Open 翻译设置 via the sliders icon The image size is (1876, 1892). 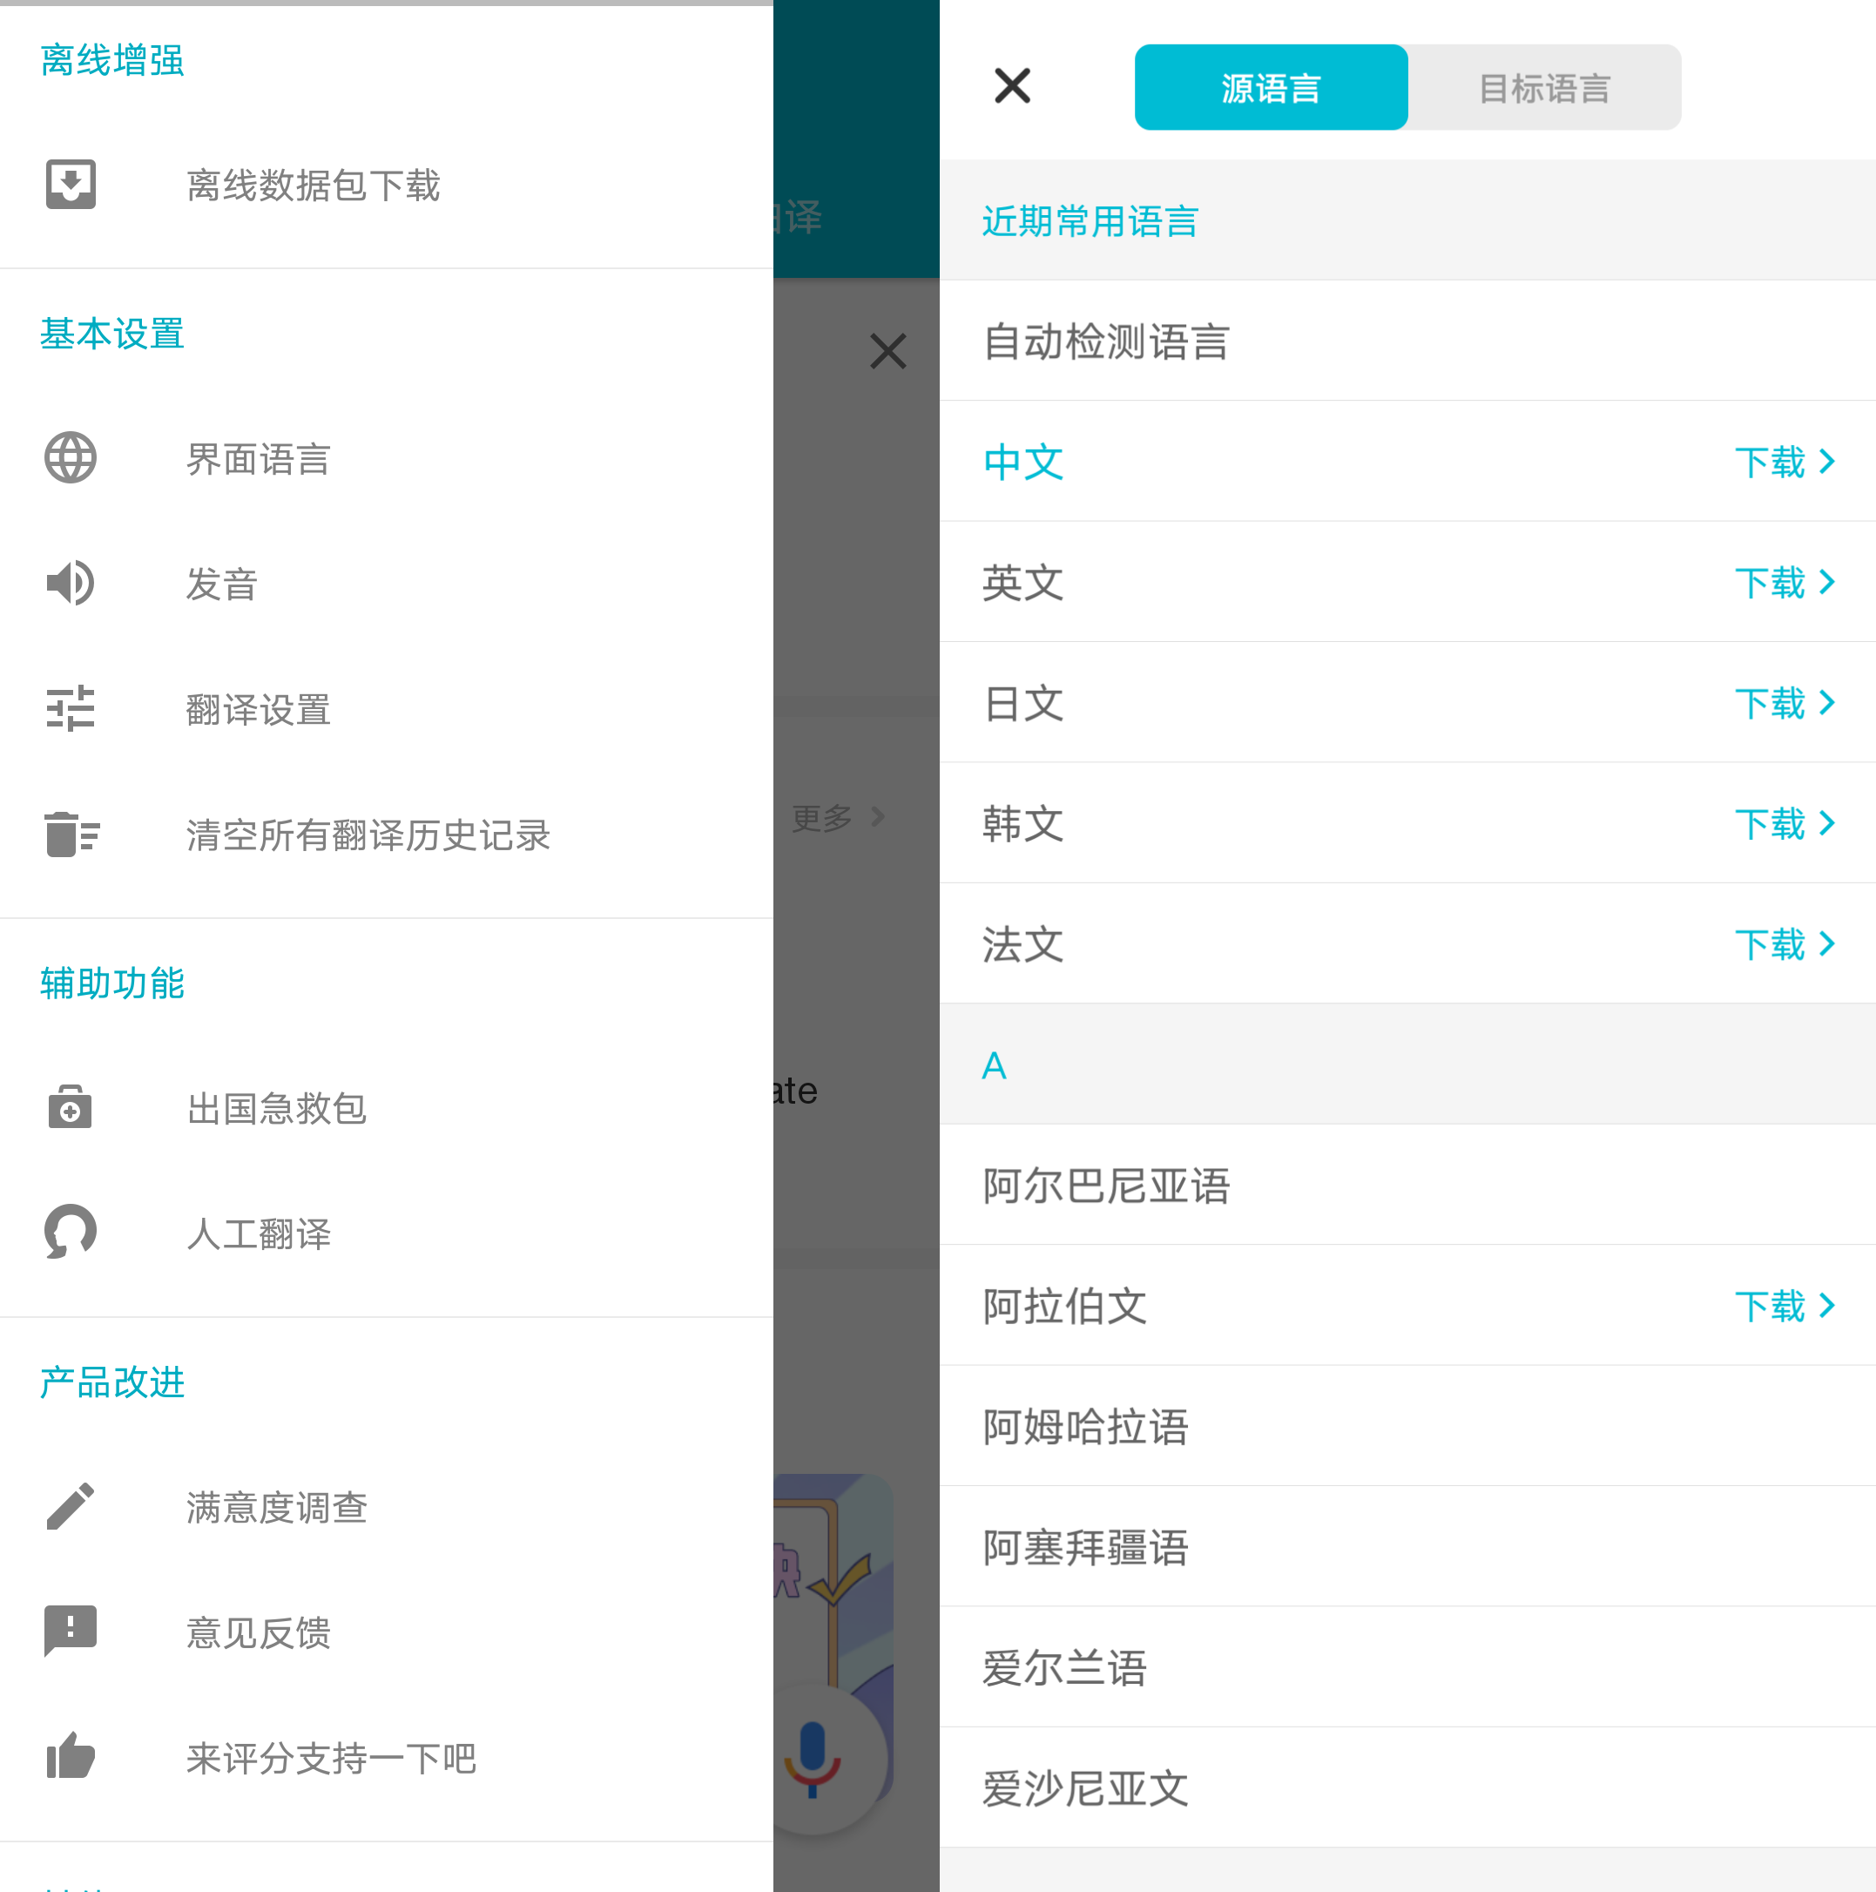70,709
